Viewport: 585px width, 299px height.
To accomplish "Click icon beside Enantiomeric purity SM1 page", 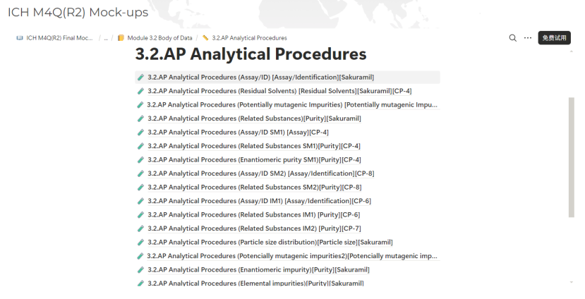I will tap(141, 159).
